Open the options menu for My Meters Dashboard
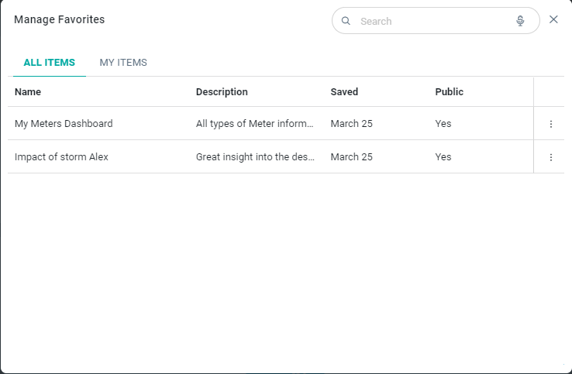Viewport: 572px width, 374px height. (x=551, y=124)
